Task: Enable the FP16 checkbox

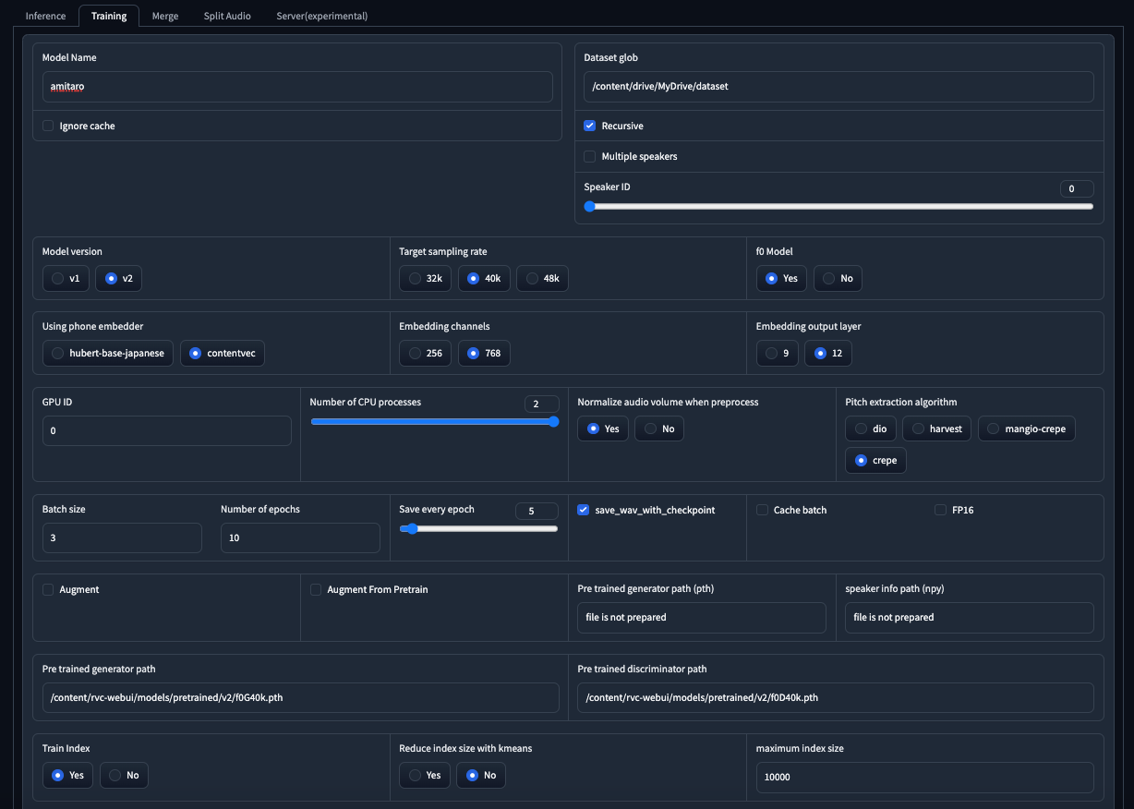Action: point(940,510)
